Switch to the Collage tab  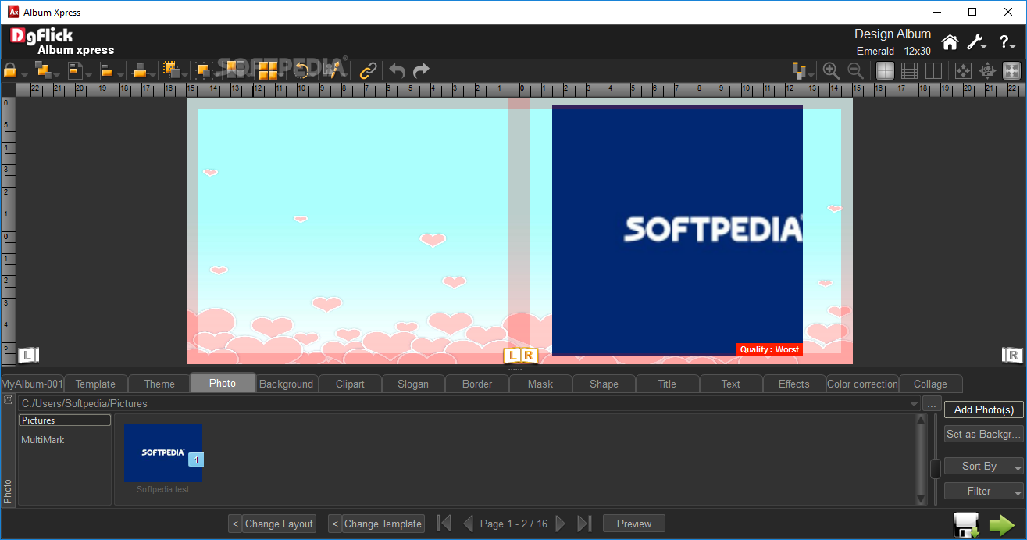[930, 384]
